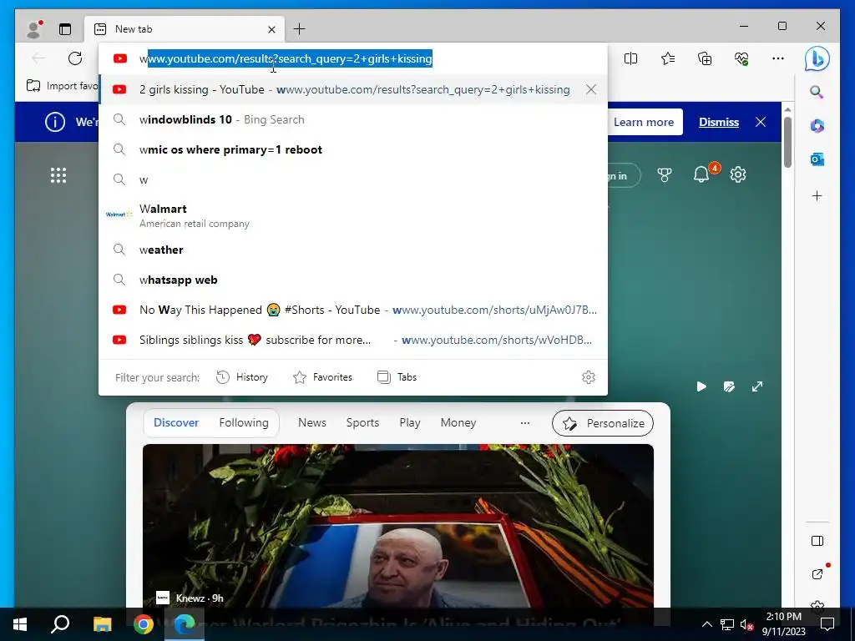Viewport: 855px width, 641px height.
Task: Open the Favorites list icon
Action: (x=668, y=58)
